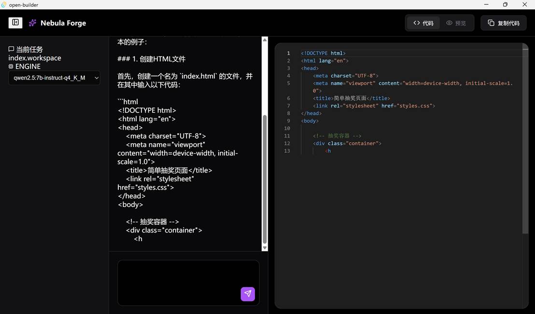Click the ### 1. 创建HTML文件 heading in chat
This screenshot has height=314, width=535.
click(152, 59)
